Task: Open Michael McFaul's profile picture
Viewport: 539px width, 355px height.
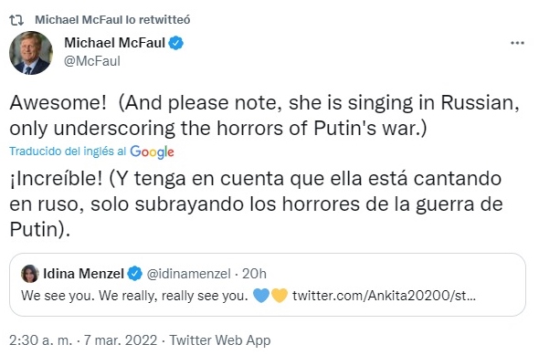Action: [31, 53]
